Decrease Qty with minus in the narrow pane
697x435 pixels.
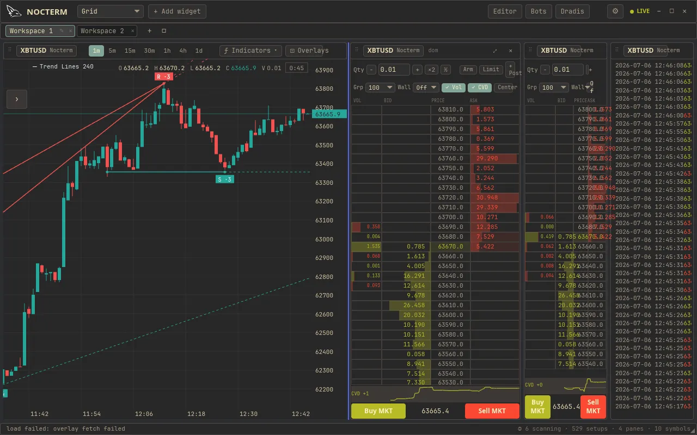tap(546, 70)
